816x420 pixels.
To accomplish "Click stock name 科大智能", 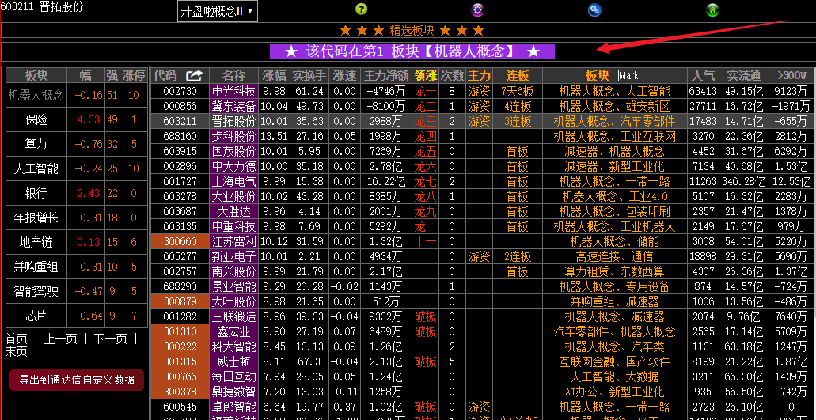I will coord(234,347).
